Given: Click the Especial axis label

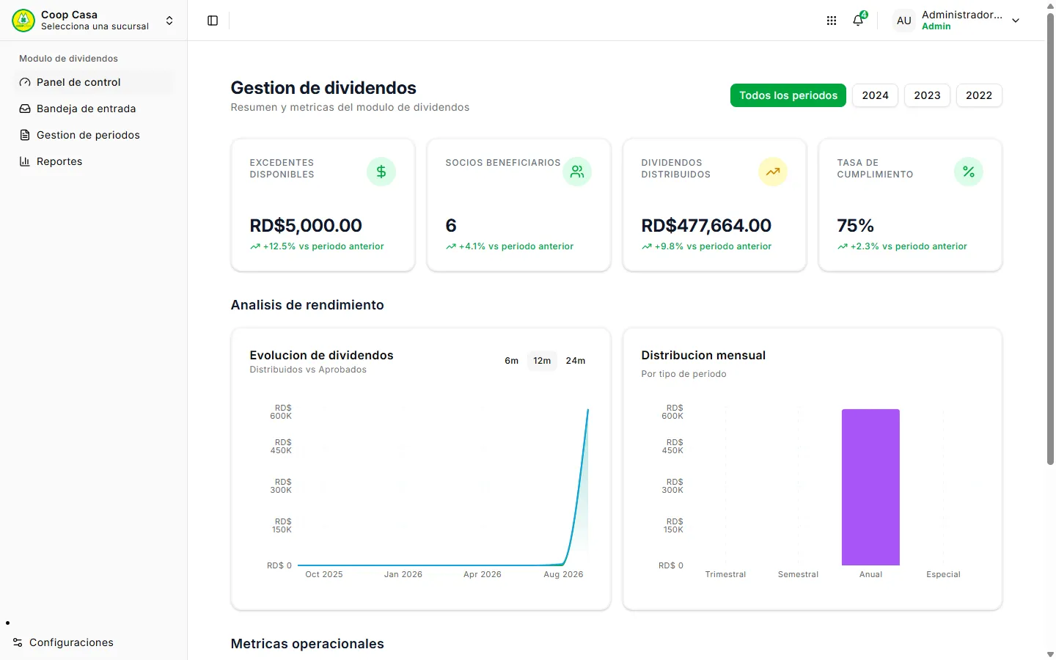Looking at the screenshot, I should [943, 574].
